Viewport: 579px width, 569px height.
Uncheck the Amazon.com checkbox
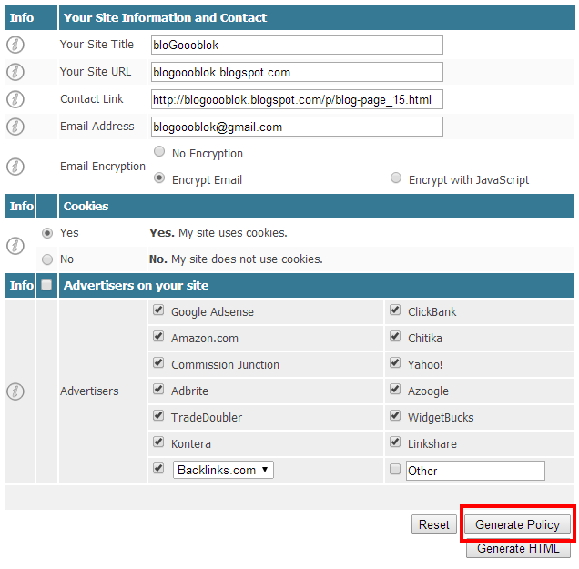click(158, 336)
